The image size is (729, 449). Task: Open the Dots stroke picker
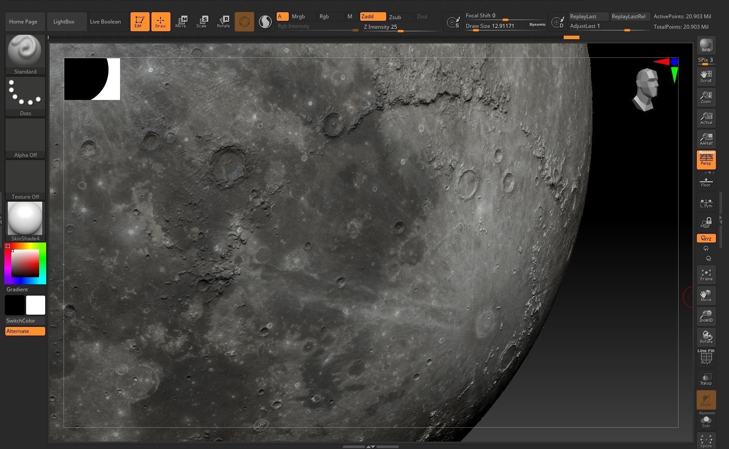25,96
